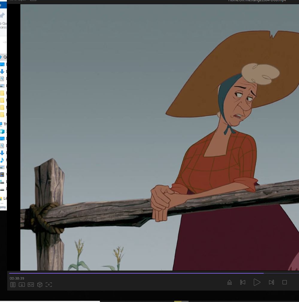Click the pin to Quick access icon

(2, 16)
